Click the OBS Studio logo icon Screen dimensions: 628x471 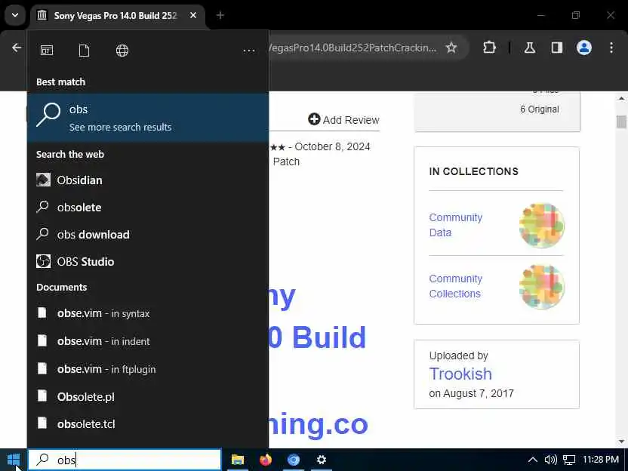[43, 261]
